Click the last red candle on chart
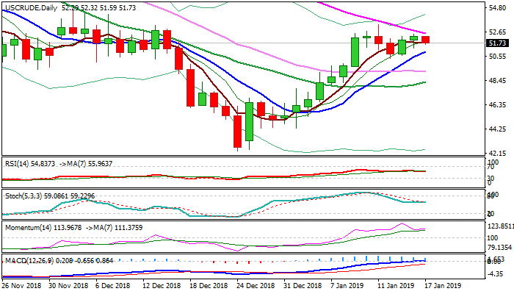Image resolution: width=514 pixels, height=294 pixels. point(425,40)
